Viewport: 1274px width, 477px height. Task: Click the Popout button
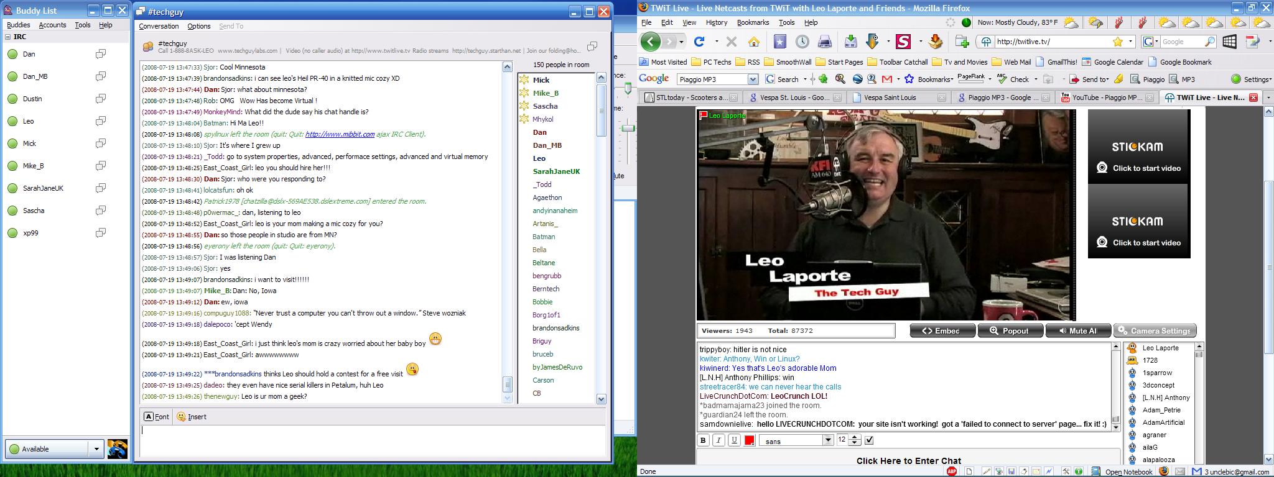click(x=1010, y=331)
